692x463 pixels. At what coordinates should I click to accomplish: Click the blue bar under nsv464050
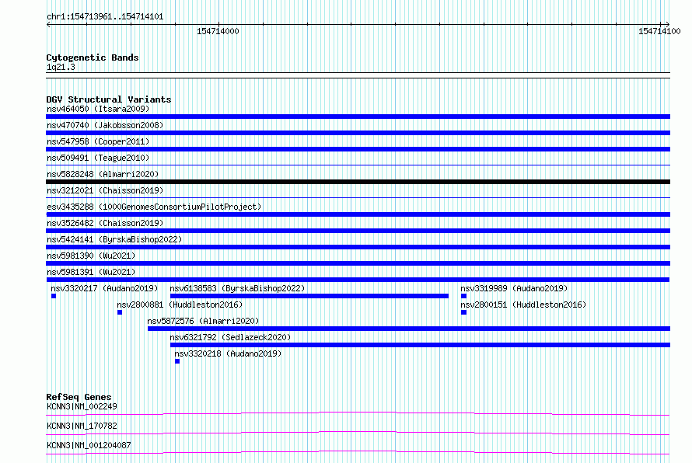pyautogui.click(x=358, y=117)
